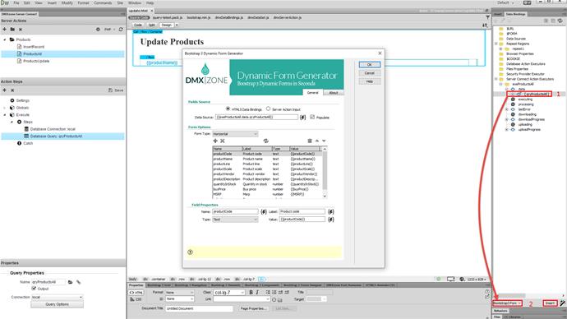Click the Query Options button
This screenshot has height=319, width=567.
tap(58, 304)
